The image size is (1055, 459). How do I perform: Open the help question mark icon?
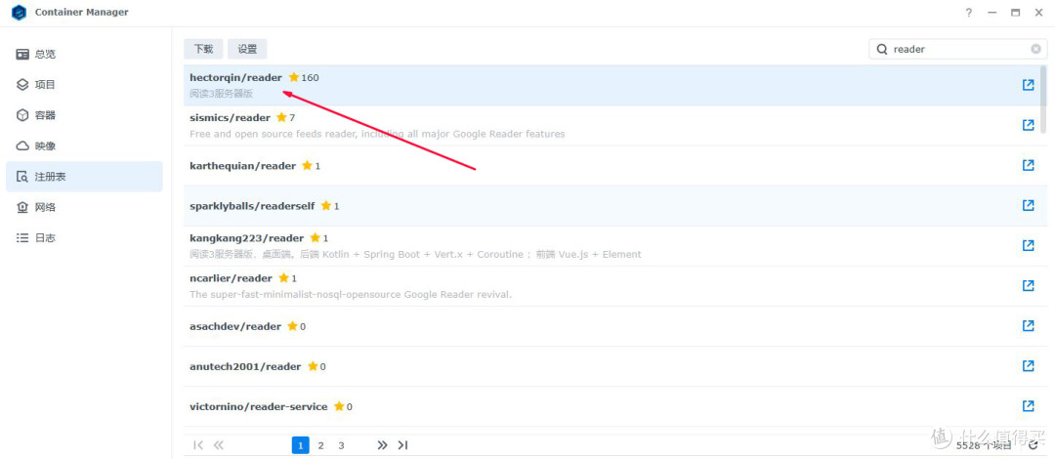tap(968, 12)
